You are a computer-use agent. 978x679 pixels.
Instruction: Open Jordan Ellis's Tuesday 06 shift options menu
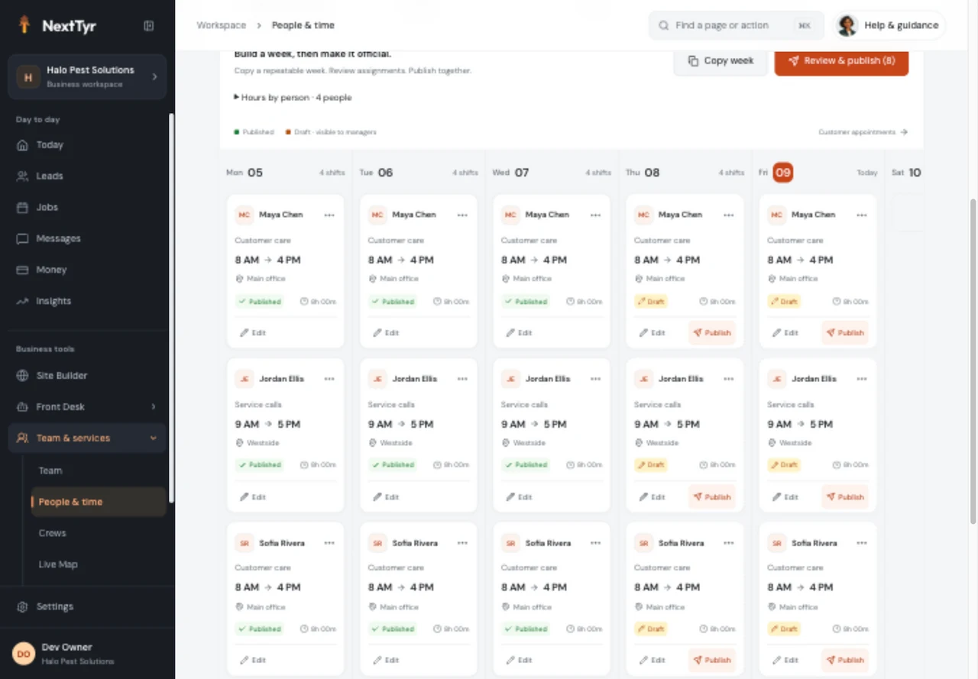pos(462,379)
